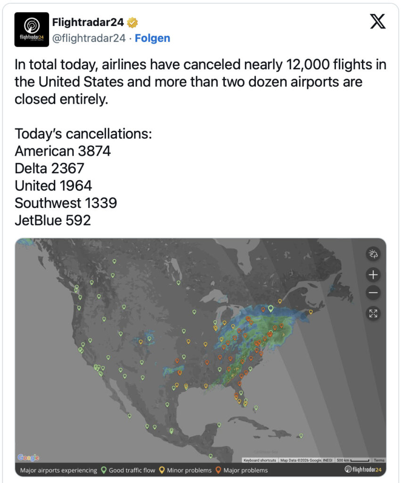Enable the weather radar overlay on the map
Image resolution: width=402 pixels, height=483 pixels.
click(372, 254)
